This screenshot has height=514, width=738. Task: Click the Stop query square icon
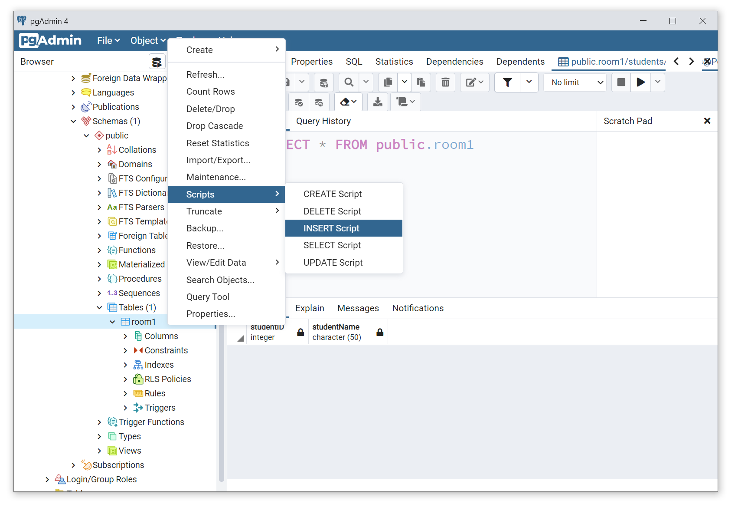click(621, 82)
